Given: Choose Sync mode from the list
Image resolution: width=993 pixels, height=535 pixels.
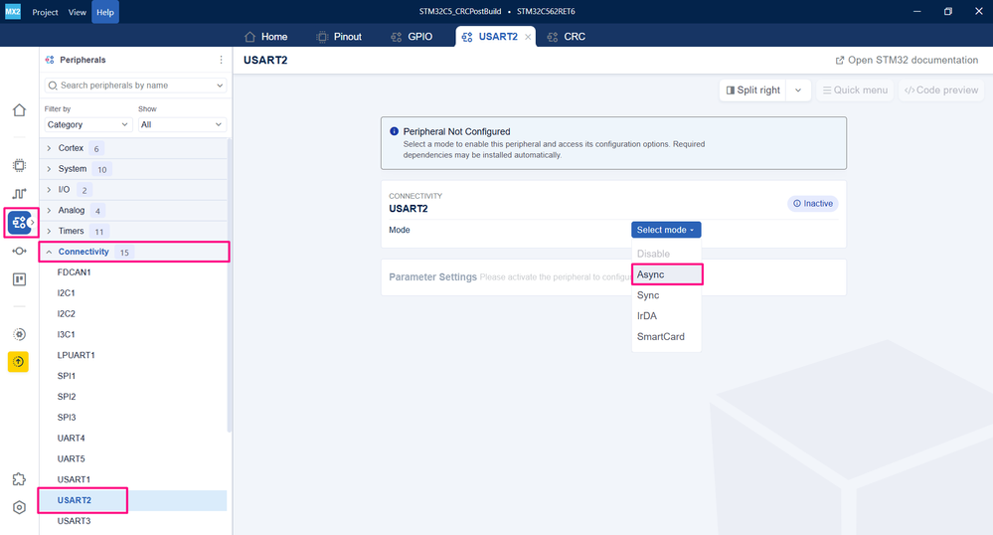Looking at the screenshot, I should [x=667, y=295].
